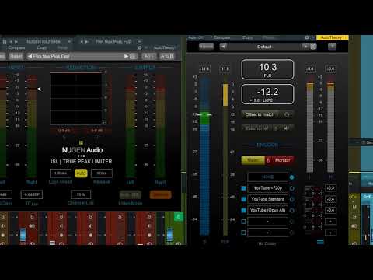Click the A to B copy button

click(x=167, y=56)
